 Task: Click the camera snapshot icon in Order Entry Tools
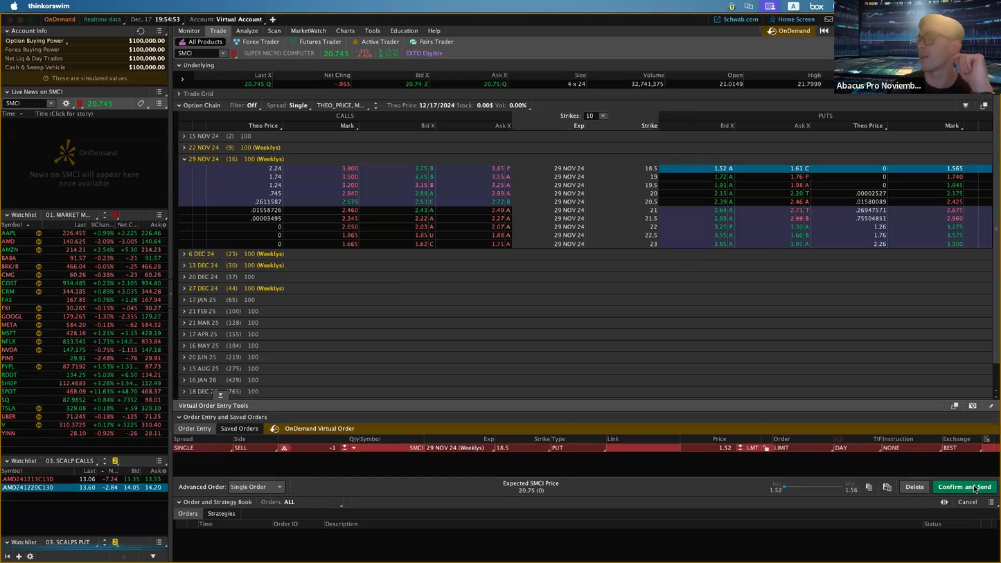point(973,406)
